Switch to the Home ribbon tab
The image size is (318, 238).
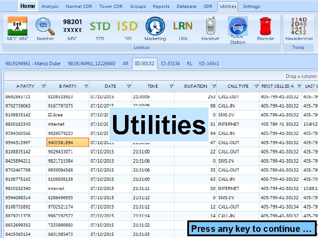pyautogui.click(x=27, y=6)
